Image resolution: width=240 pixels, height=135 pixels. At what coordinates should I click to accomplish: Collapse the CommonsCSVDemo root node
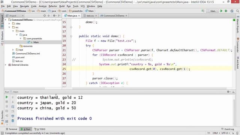coord(6,20)
